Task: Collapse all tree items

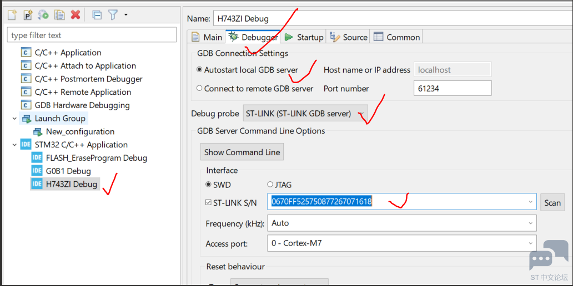Action: coord(97,15)
